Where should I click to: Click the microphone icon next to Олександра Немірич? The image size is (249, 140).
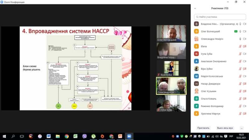240,39
